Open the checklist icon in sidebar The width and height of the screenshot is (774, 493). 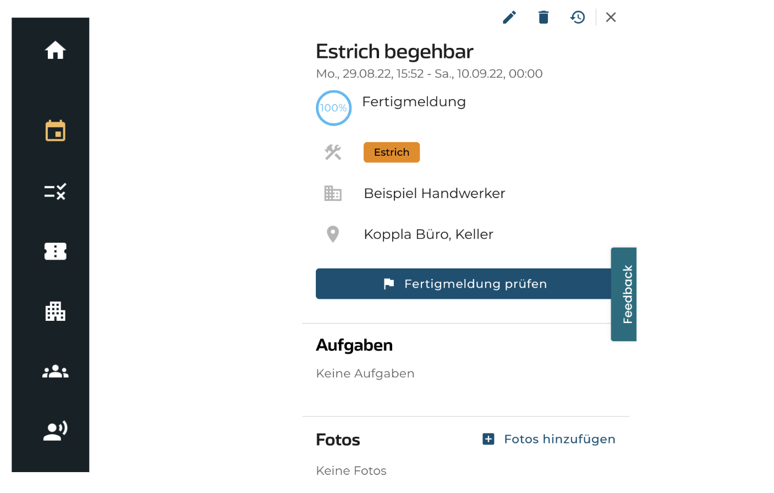pyautogui.click(x=56, y=191)
